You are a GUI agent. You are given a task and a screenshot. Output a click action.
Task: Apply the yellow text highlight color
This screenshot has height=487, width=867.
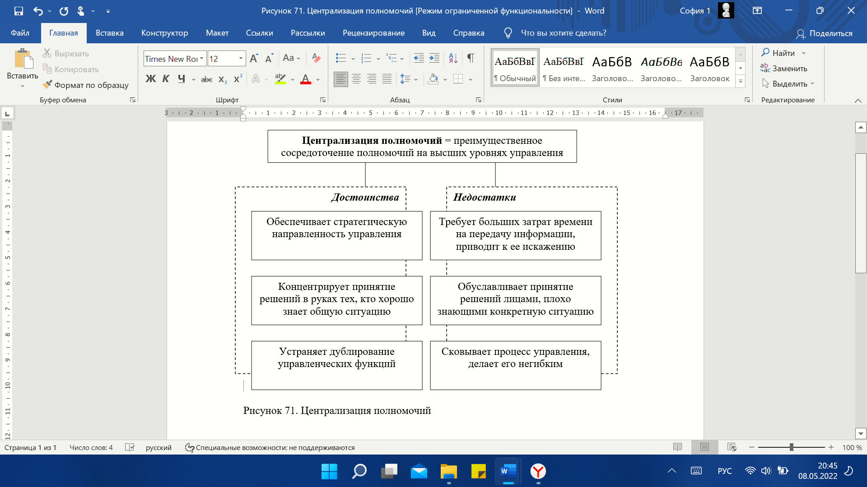coord(280,79)
